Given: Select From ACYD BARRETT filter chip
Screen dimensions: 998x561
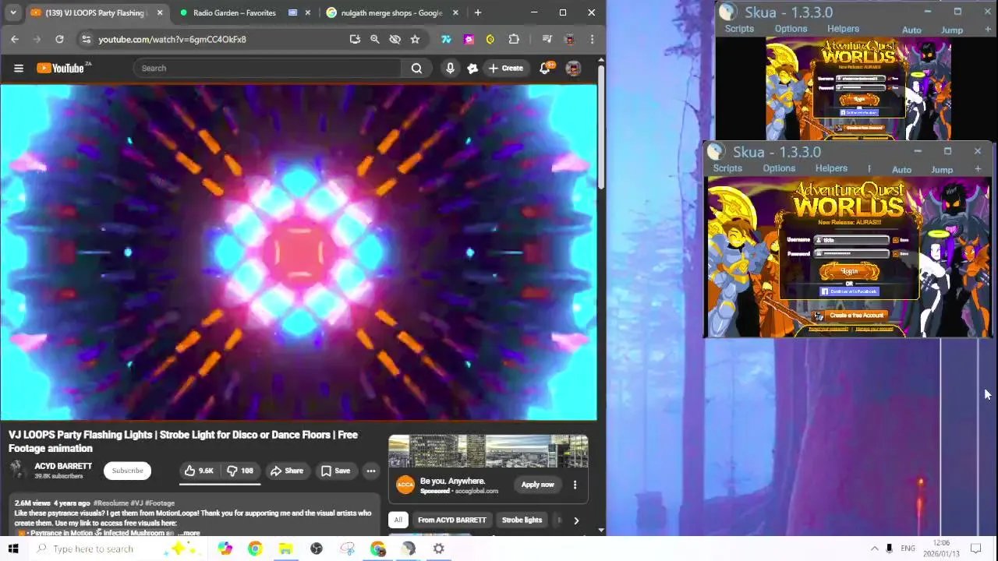Looking at the screenshot, I should point(451,520).
